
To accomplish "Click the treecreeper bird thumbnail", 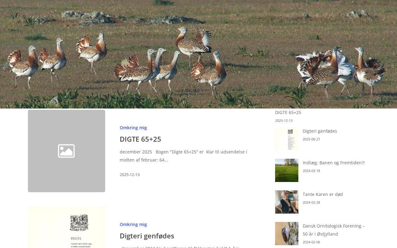I will click(x=287, y=234).
